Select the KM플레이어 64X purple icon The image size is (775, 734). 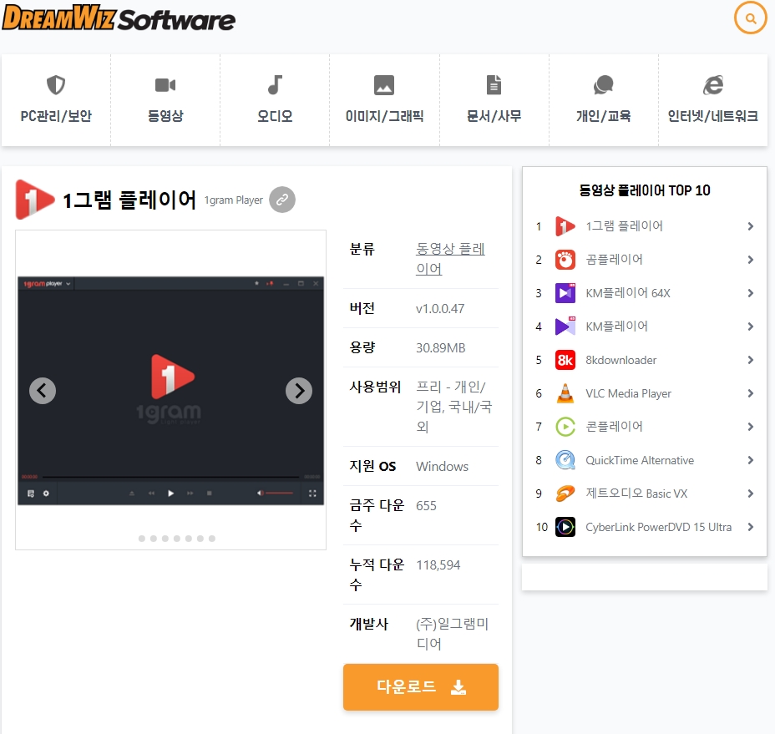click(x=564, y=293)
